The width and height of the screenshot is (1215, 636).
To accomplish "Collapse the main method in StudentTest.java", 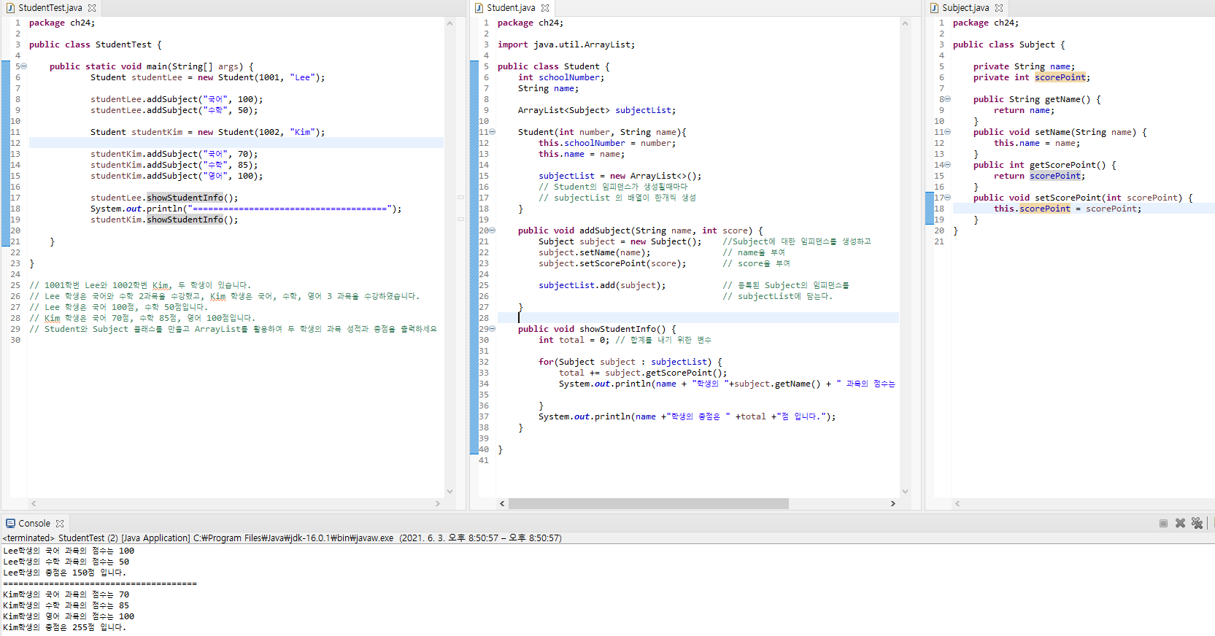I will pos(24,66).
